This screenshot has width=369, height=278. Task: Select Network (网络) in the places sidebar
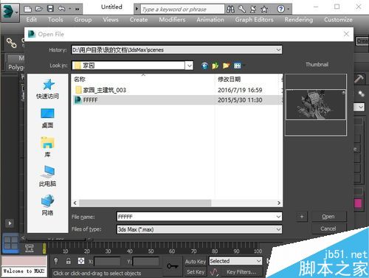pyautogui.click(x=47, y=205)
